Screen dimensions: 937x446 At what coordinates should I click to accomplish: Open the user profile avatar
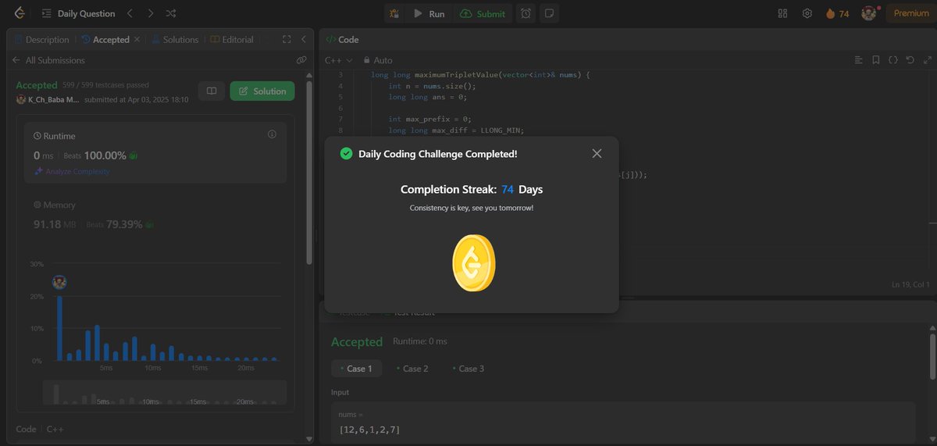click(x=869, y=13)
